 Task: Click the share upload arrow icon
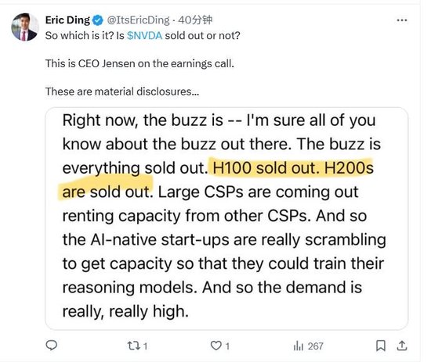402,346
